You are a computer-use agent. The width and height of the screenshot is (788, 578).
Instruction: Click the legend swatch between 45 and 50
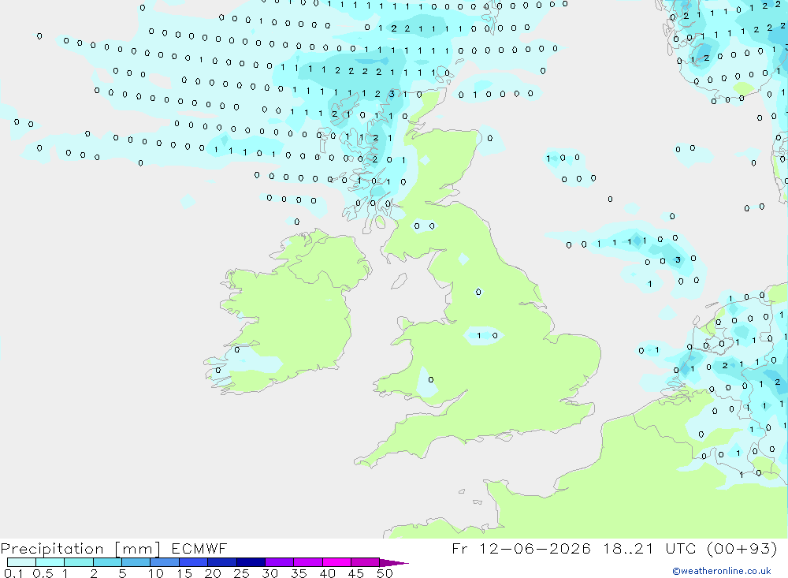point(366,562)
